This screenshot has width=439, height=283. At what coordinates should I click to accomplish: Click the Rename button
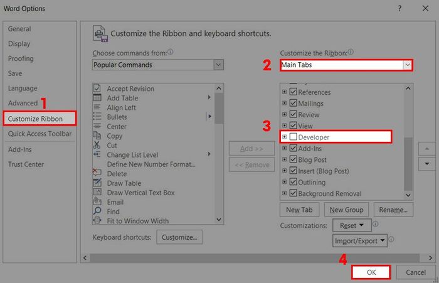(393, 210)
